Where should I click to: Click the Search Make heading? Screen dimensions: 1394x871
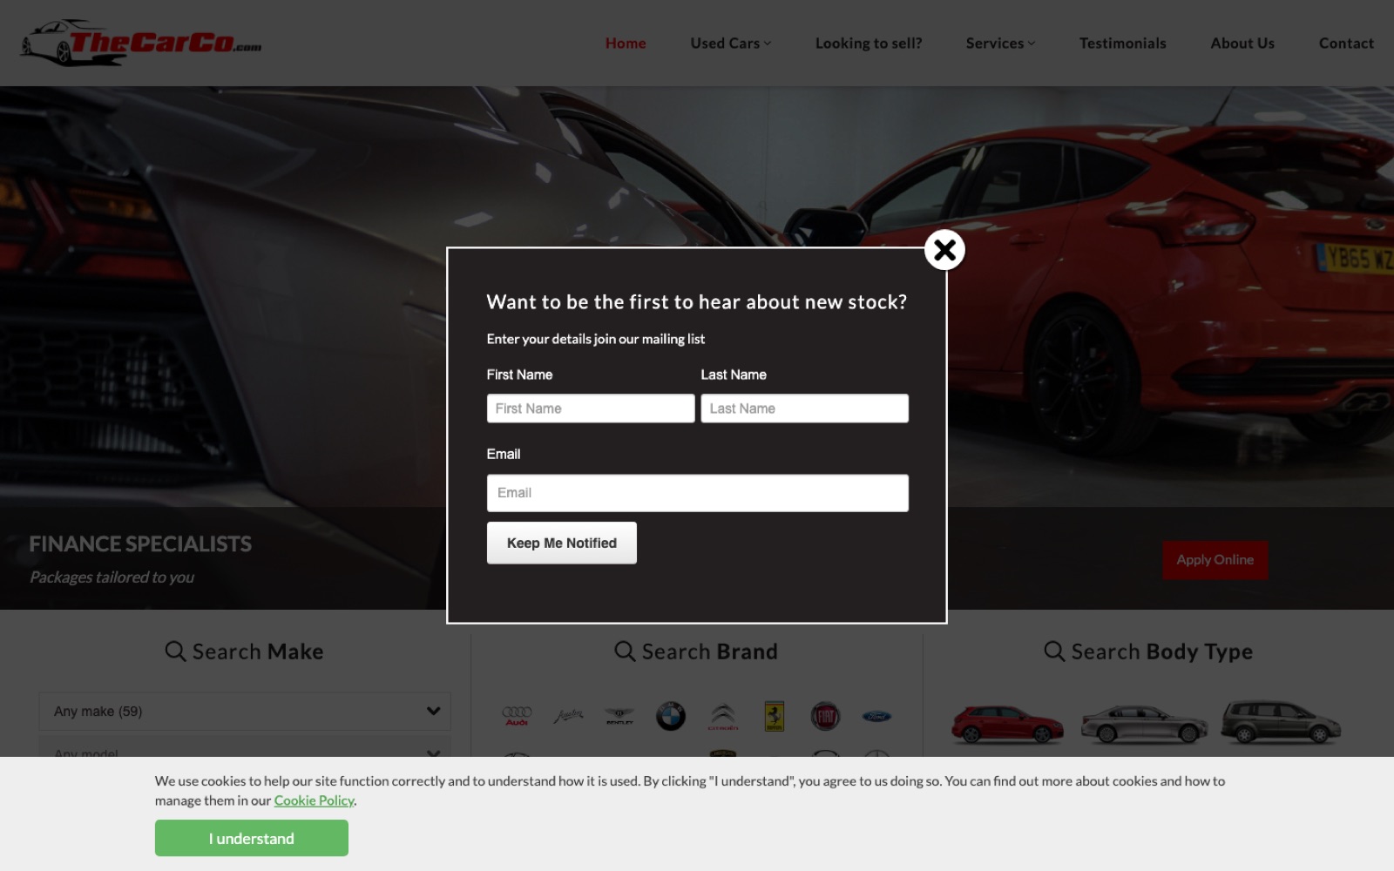(x=245, y=652)
